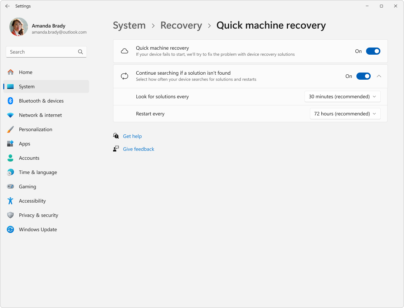
Task: Open the 30 minutes (recommended) dropdown
Action: [342, 96]
